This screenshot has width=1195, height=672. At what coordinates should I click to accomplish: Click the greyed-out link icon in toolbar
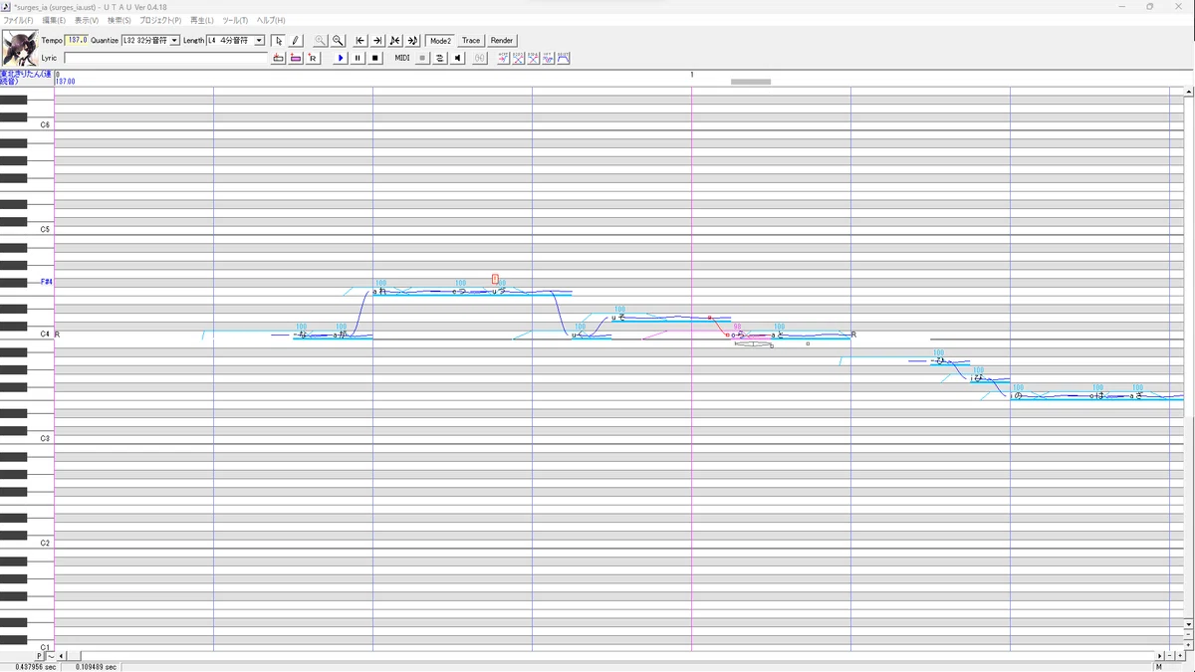(x=480, y=58)
